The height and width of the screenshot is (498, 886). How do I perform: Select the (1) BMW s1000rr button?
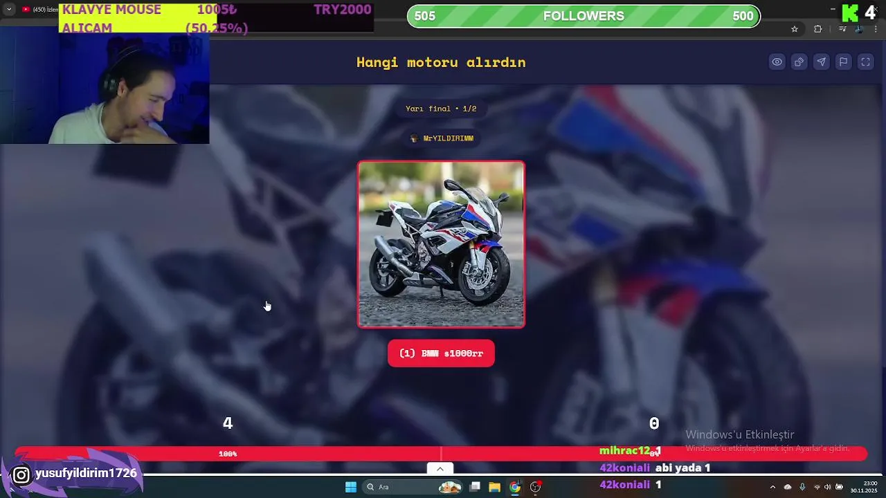(x=441, y=353)
